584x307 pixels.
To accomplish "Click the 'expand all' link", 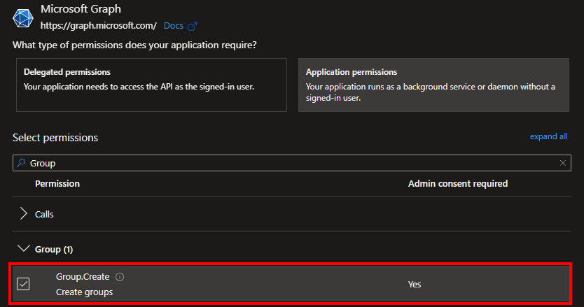I will pos(548,136).
